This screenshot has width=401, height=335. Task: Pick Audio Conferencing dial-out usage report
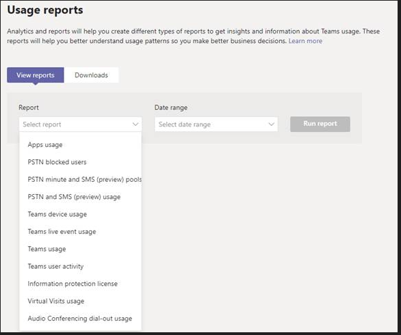(x=80, y=319)
